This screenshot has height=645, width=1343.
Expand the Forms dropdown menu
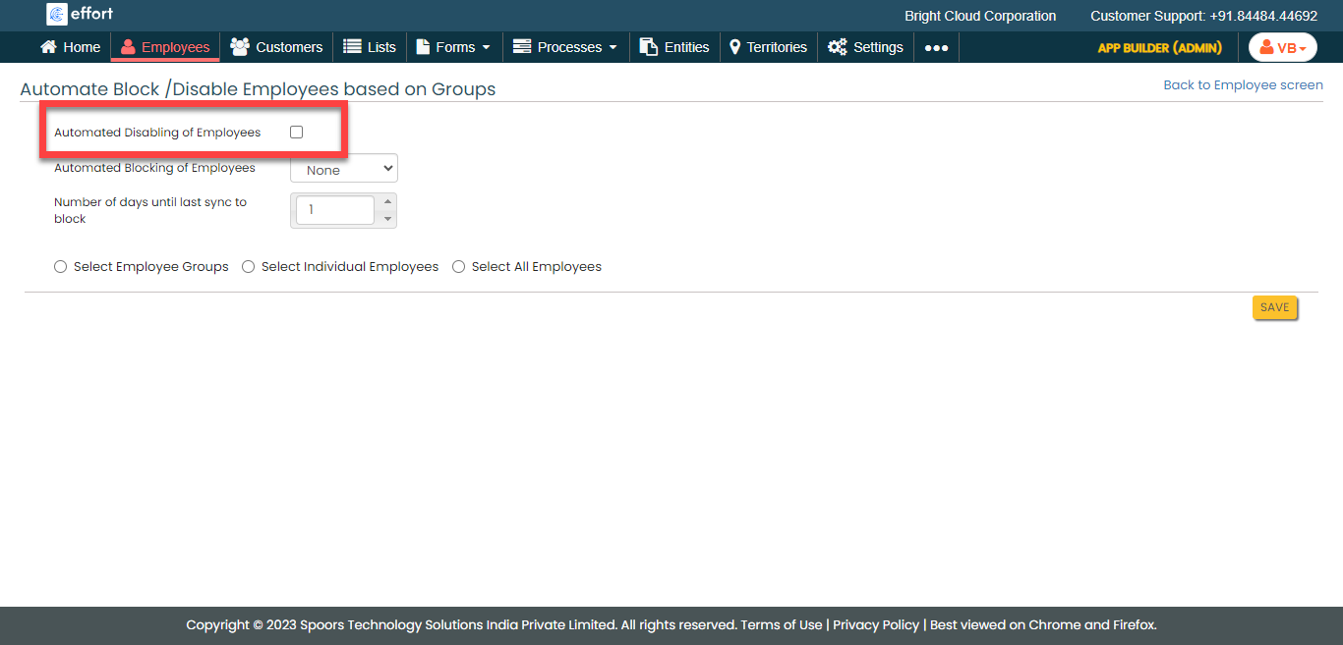pos(454,47)
